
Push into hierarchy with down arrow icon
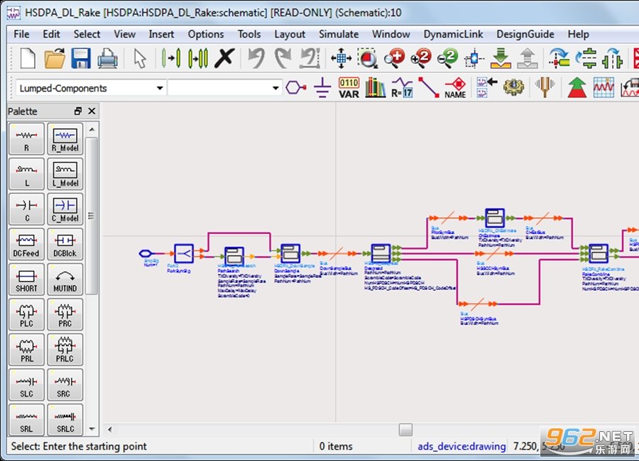[x=501, y=58]
